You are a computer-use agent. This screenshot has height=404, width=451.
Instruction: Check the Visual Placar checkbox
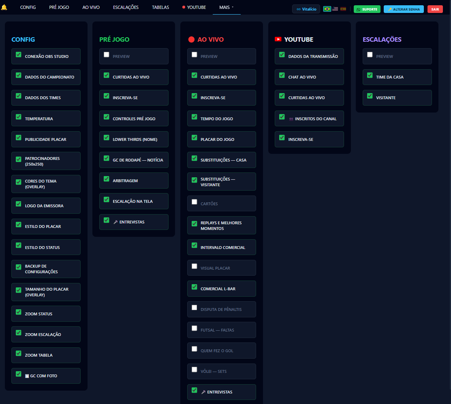[195, 266]
